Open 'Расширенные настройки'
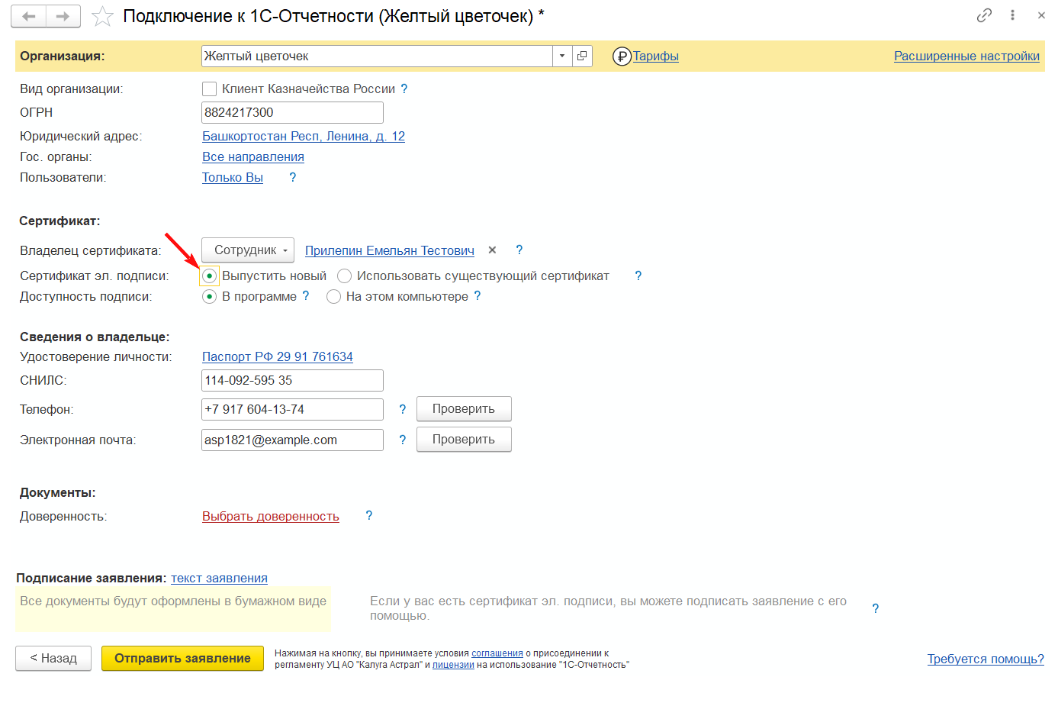The width and height of the screenshot is (1058, 706). coord(966,56)
